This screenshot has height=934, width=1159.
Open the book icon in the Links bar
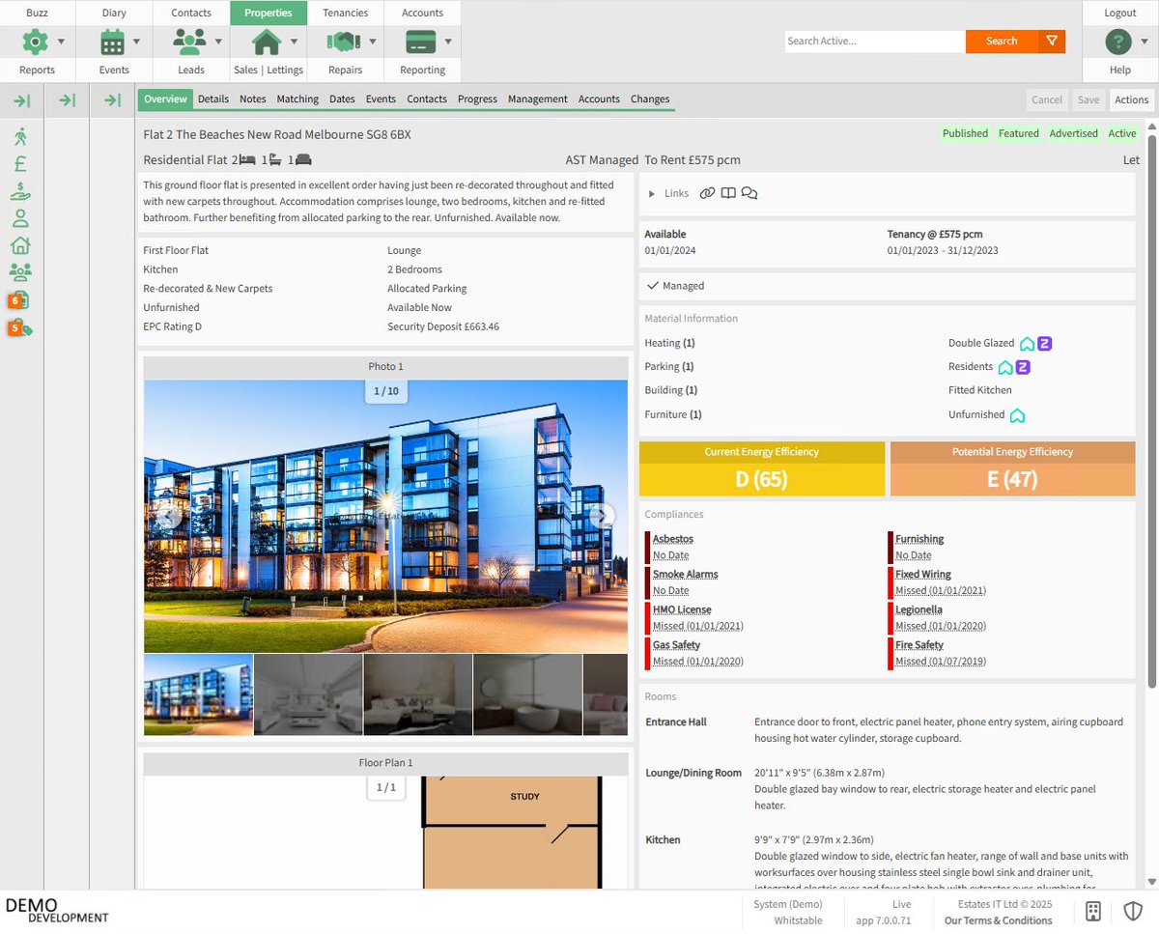728,193
